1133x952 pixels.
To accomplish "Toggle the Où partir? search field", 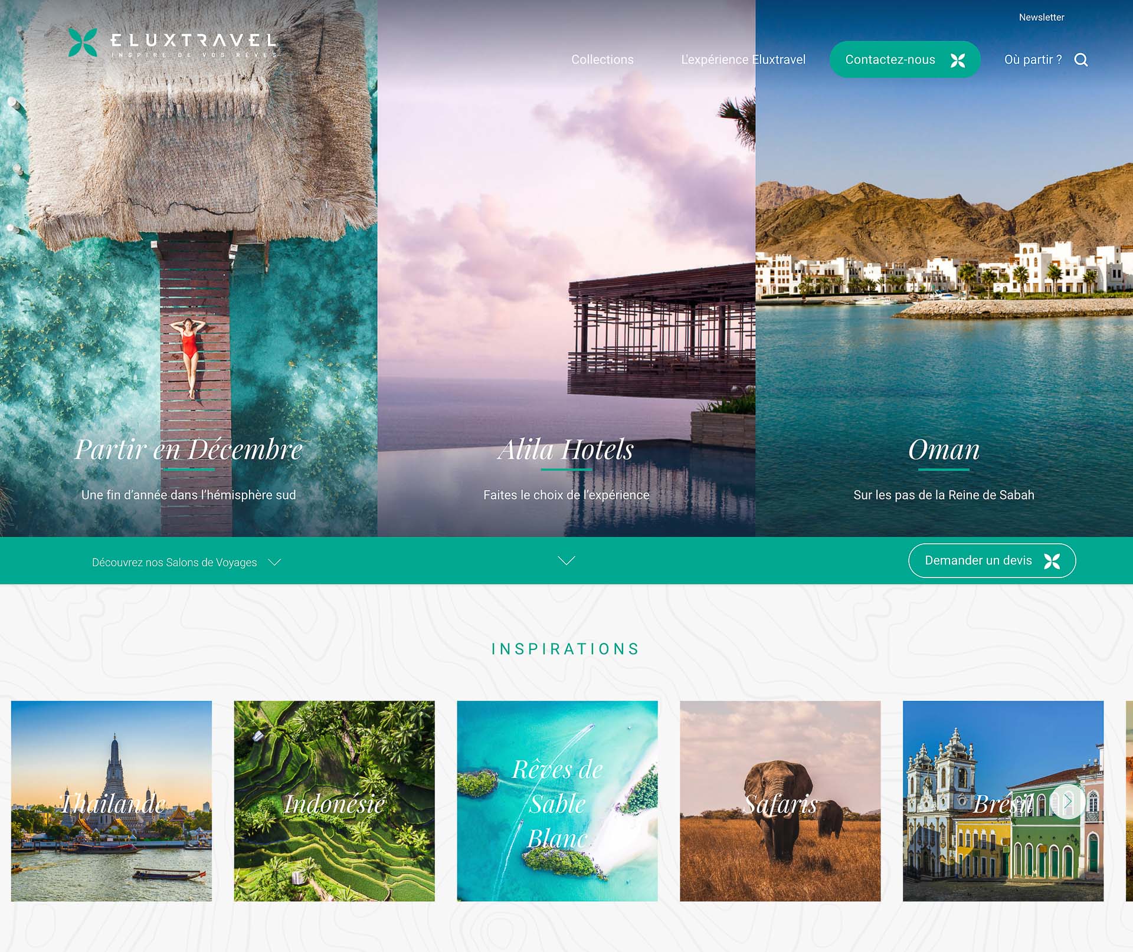I will click(x=1083, y=60).
